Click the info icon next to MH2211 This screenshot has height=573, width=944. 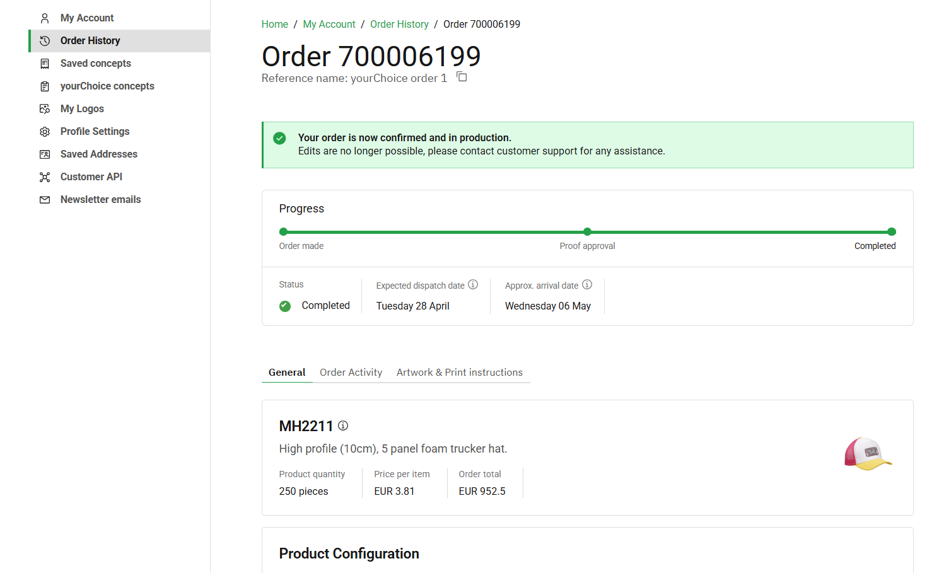tap(342, 425)
